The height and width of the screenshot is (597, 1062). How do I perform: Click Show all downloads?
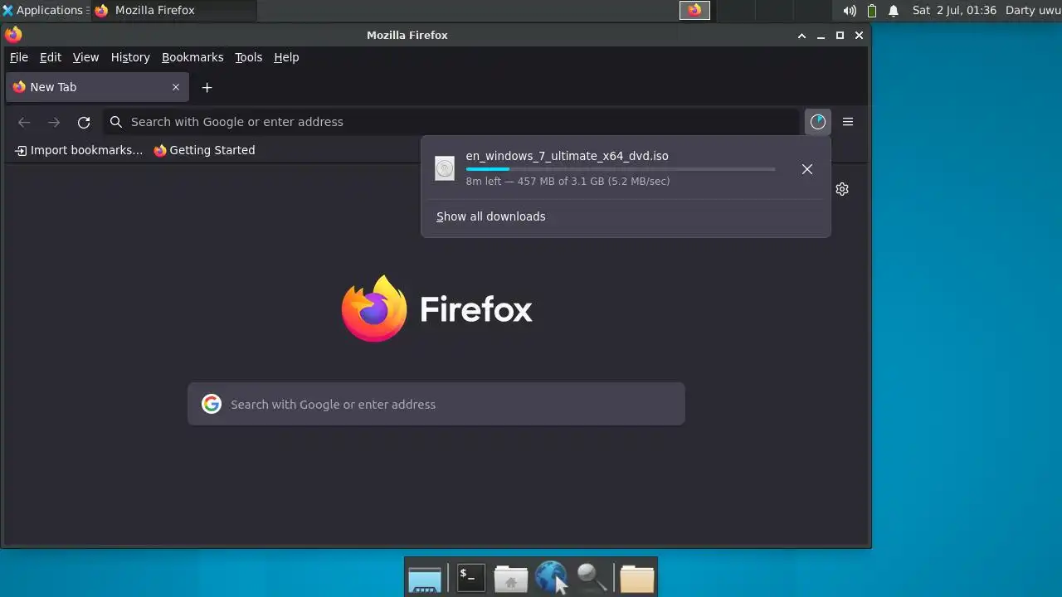tap(491, 216)
